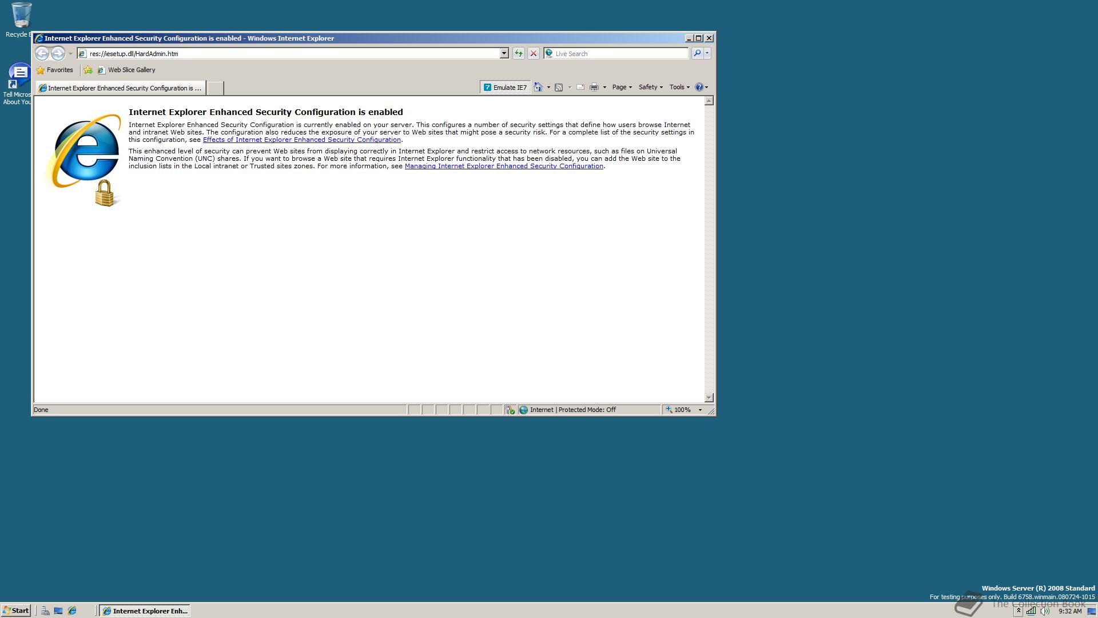
Task: Minimize the Internet Explorer window
Action: click(x=689, y=38)
